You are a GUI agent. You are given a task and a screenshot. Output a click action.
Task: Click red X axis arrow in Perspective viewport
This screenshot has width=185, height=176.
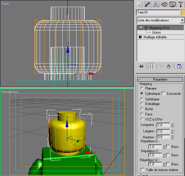click(89, 153)
